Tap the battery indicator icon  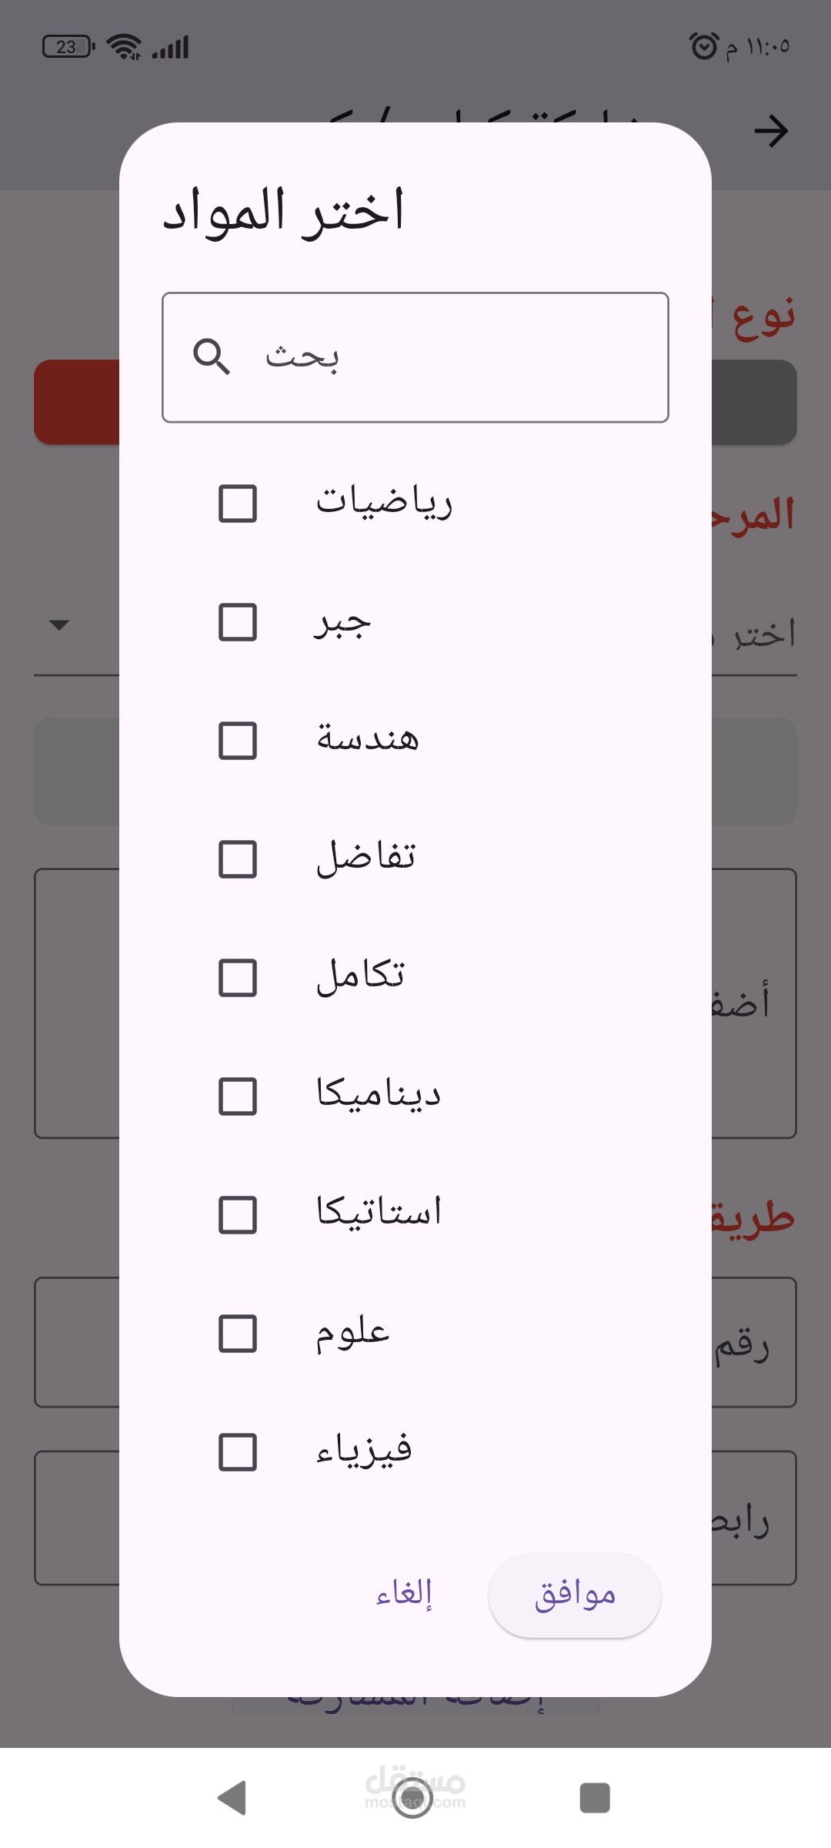pyautogui.click(x=68, y=47)
